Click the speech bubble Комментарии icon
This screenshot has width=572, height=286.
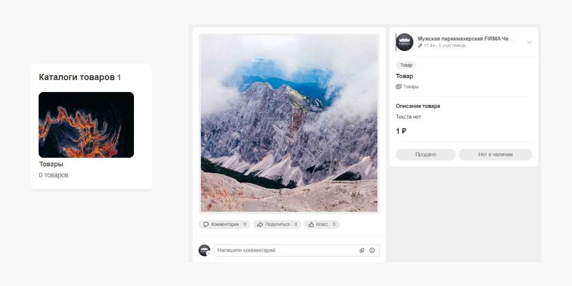click(x=206, y=224)
